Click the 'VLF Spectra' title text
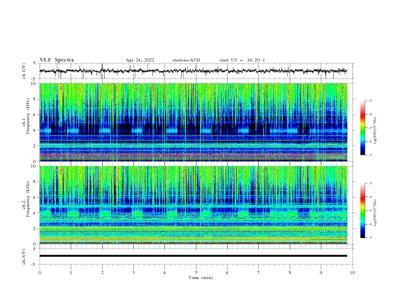Screen dimensions: 397x306 57,60
